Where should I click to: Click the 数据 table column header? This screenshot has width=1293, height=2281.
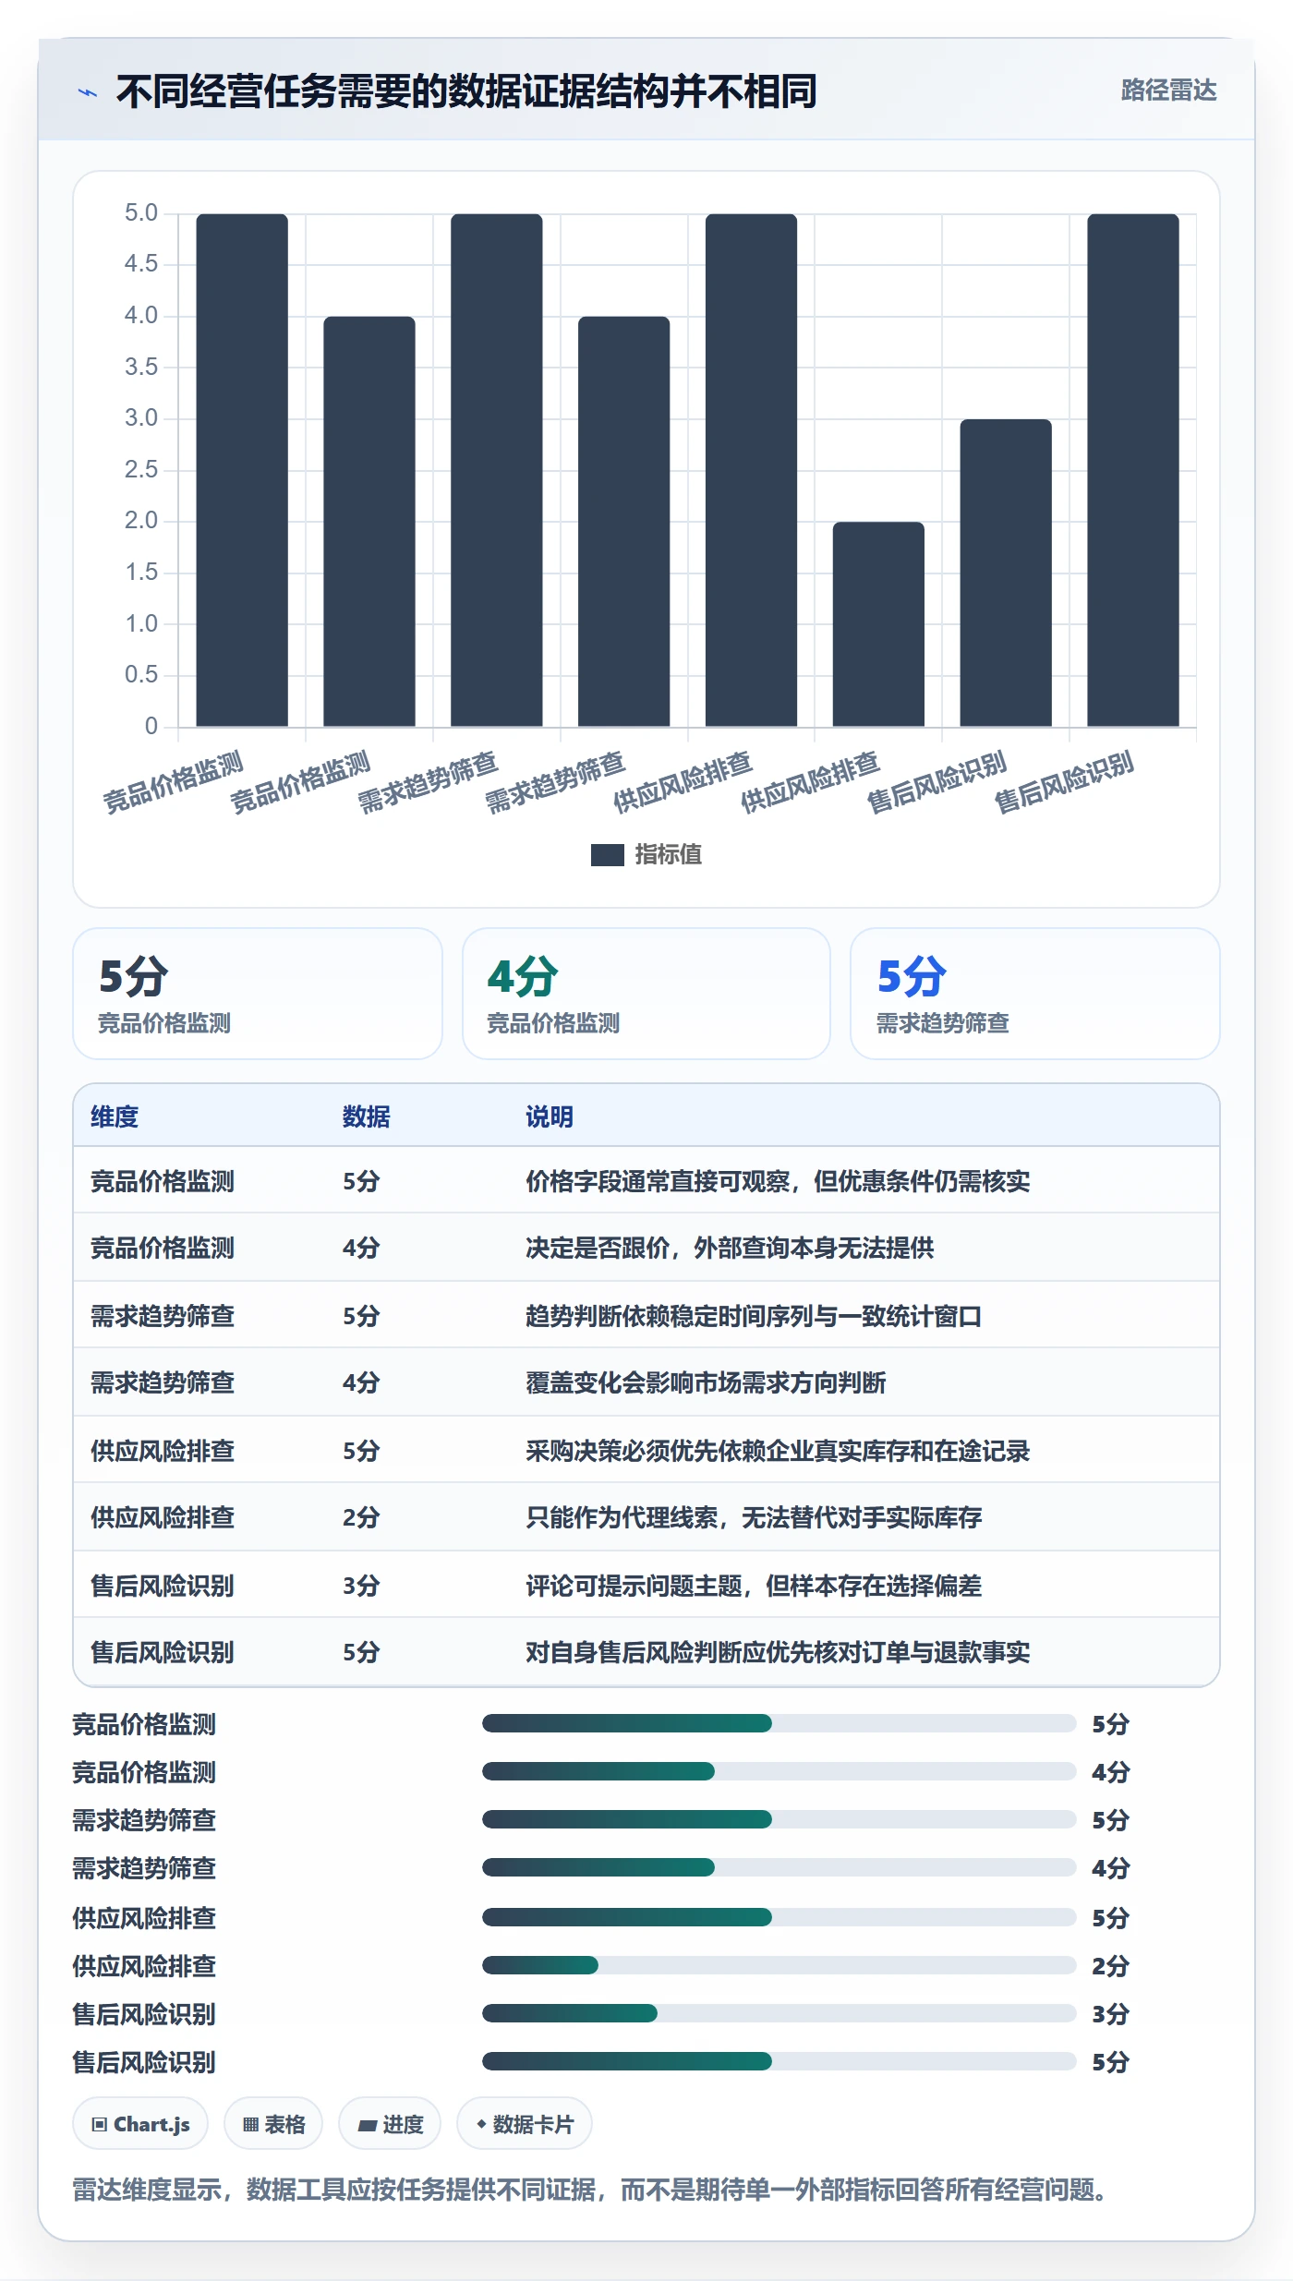[x=367, y=1116]
